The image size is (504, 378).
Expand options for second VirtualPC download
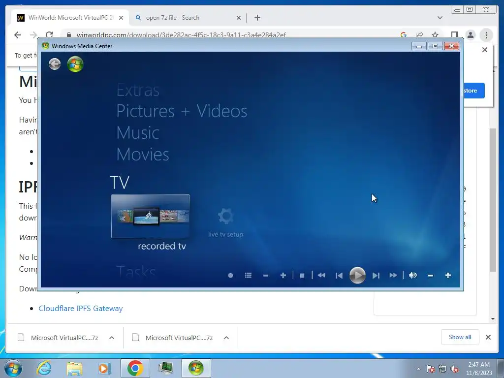226,338
